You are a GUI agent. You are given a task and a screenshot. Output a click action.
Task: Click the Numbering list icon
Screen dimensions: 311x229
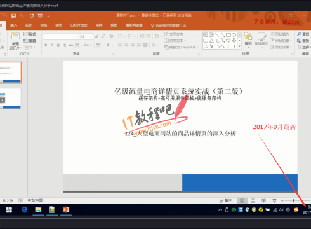[x=129, y=36]
